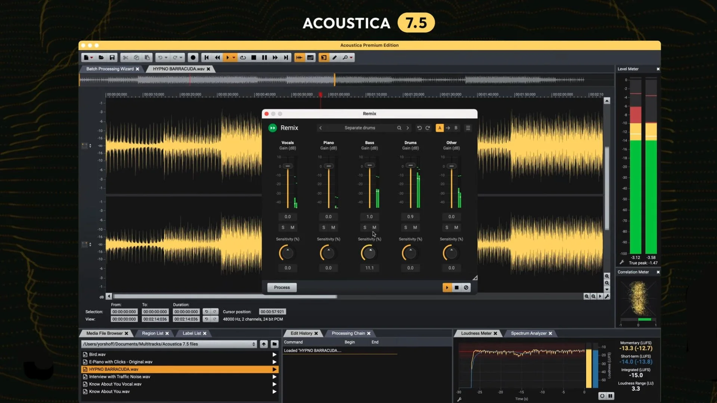Select Know About You Vocal.wav file
The width and height of the screenshot is (717, 403).
tap(115, 384)
